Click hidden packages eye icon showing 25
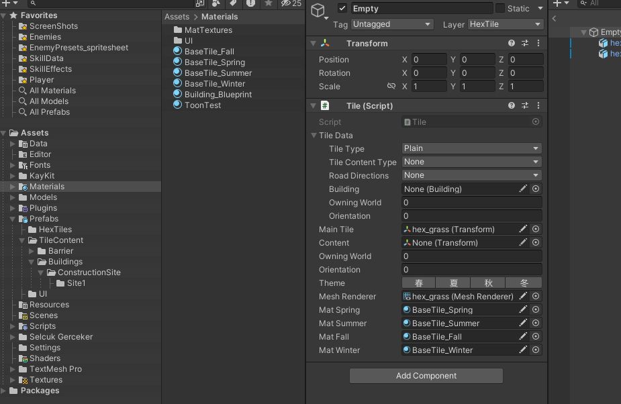 pos(291,4)
